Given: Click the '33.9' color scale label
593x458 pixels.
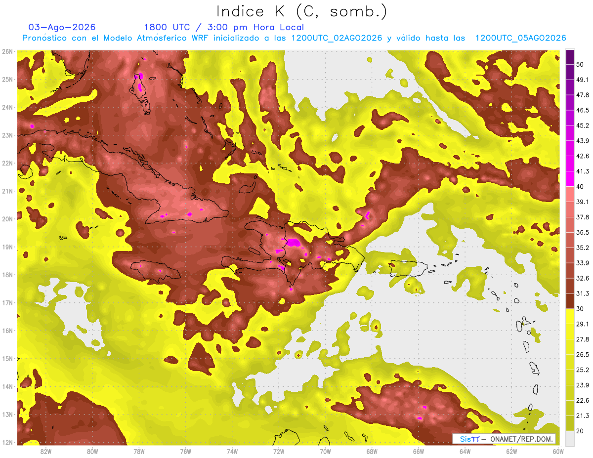Looking at the screenshot, I should point(583,263).
